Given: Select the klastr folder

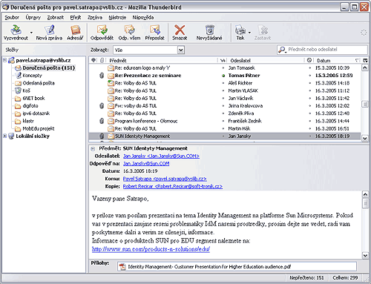Looking at the screenshot, I should click(x=24, y=121).
